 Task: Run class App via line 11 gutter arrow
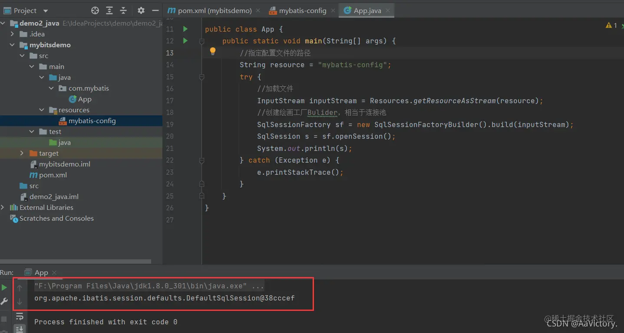[x=185, y=29]
